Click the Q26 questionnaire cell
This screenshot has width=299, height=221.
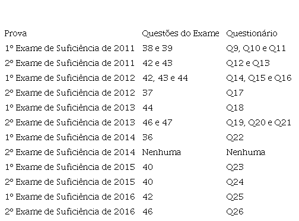click(x=235, y=212)
